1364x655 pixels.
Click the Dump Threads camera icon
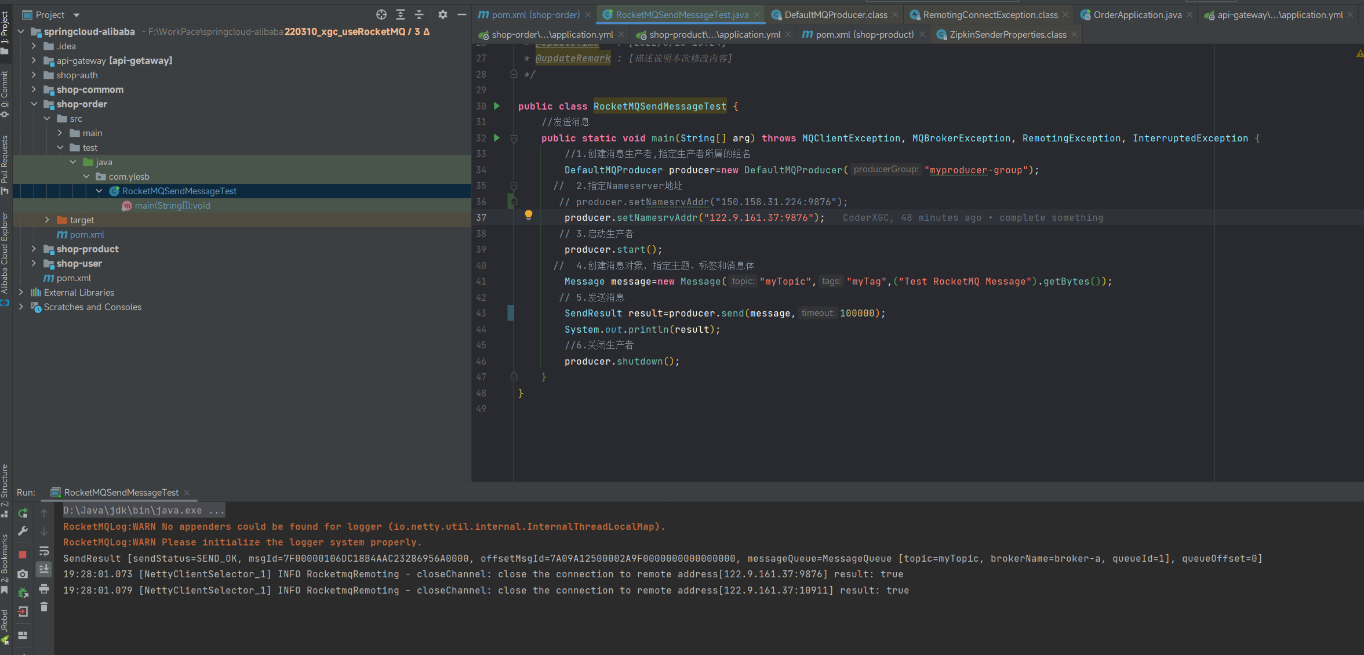tap(23, 574)
